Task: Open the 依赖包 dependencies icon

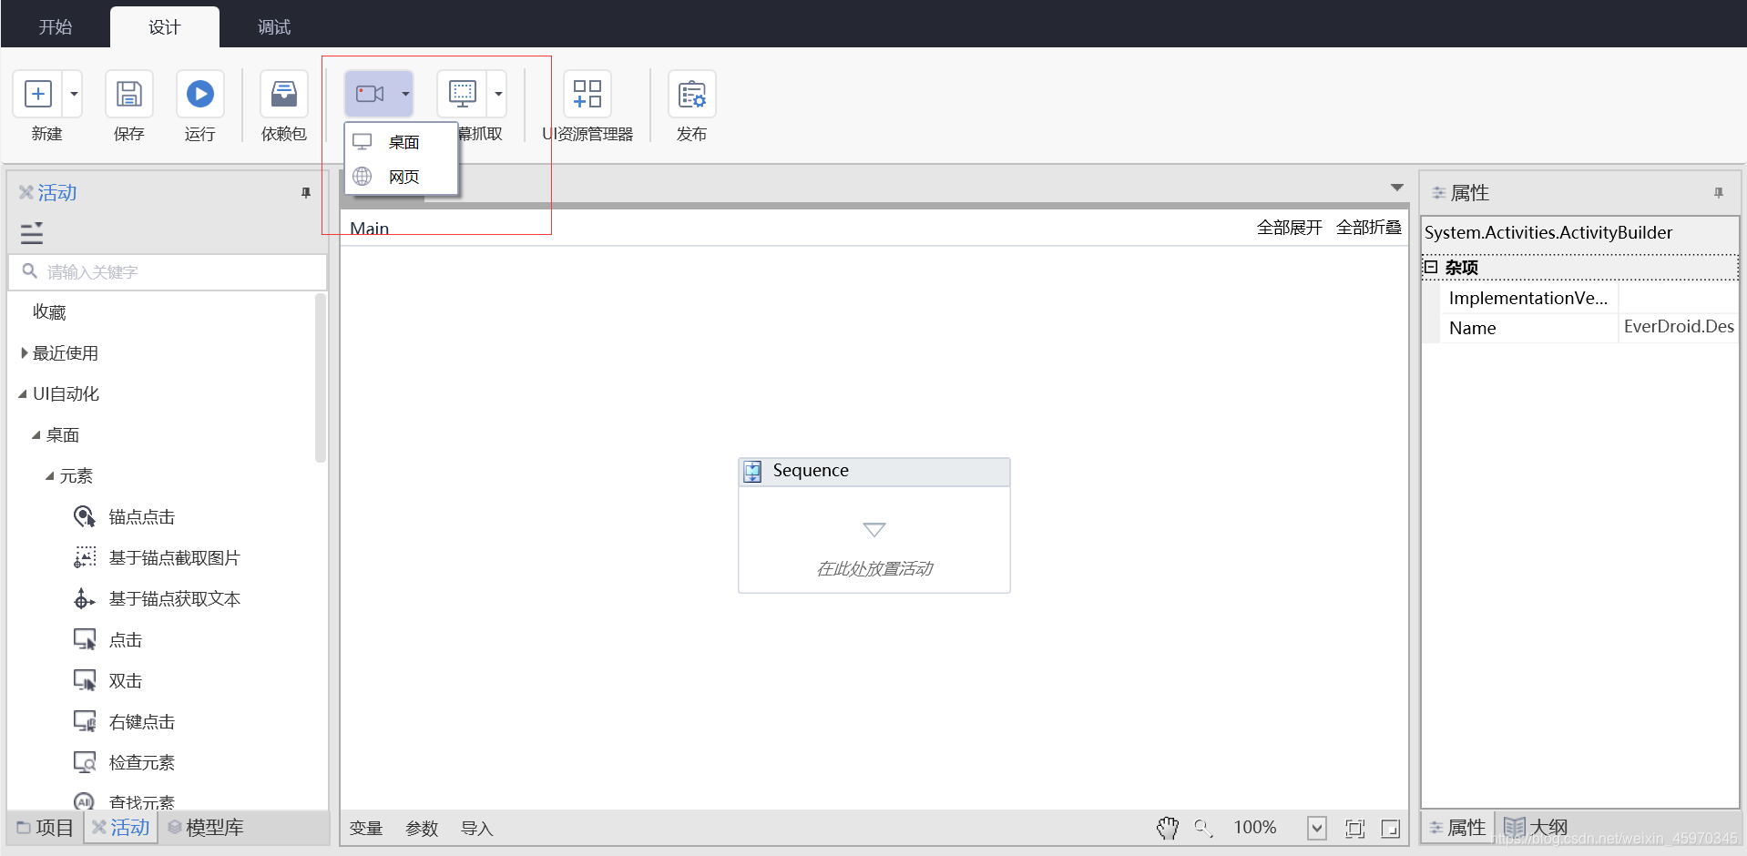Action: tap(283, 94)
